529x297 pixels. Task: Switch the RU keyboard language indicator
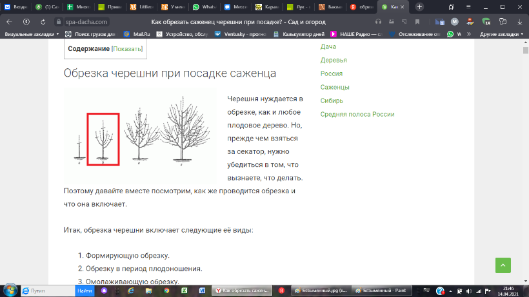point(426,291)
